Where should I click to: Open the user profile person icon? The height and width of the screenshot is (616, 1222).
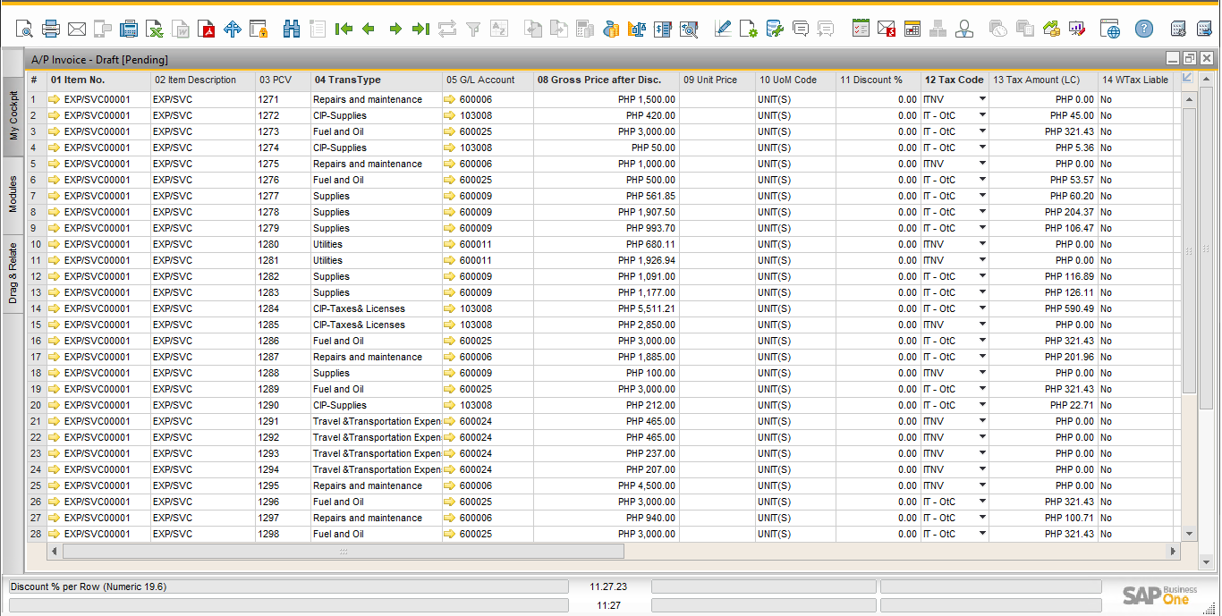pos(964,30)
